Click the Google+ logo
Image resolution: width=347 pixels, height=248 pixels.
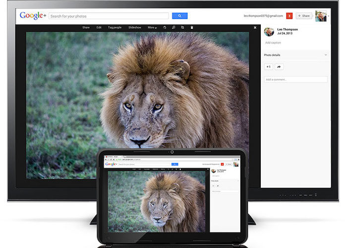32,16
